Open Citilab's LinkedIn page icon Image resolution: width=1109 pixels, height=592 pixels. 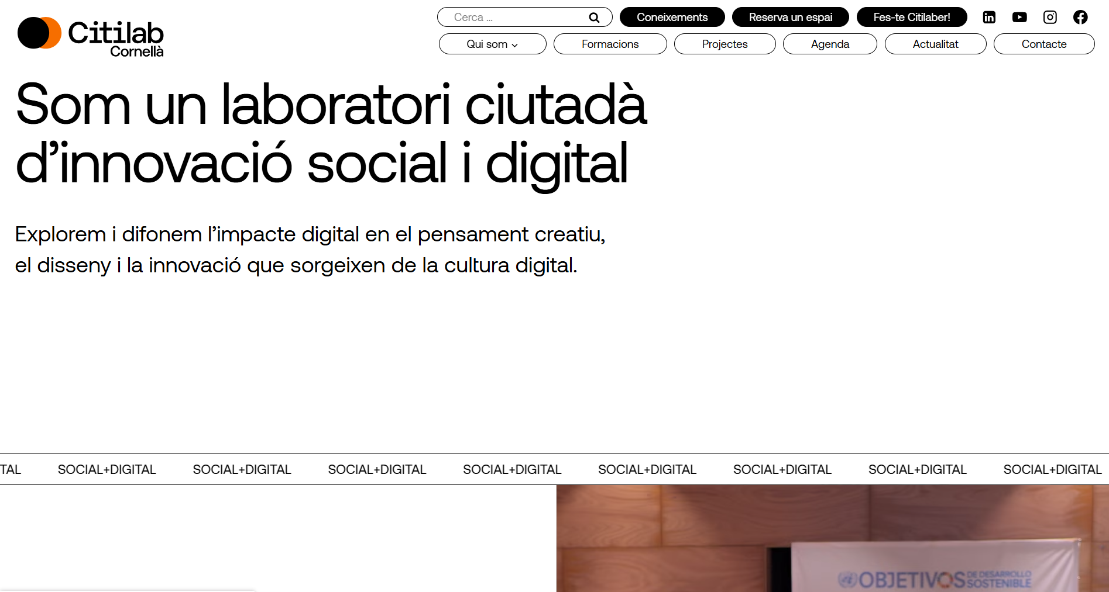(989, 17)
